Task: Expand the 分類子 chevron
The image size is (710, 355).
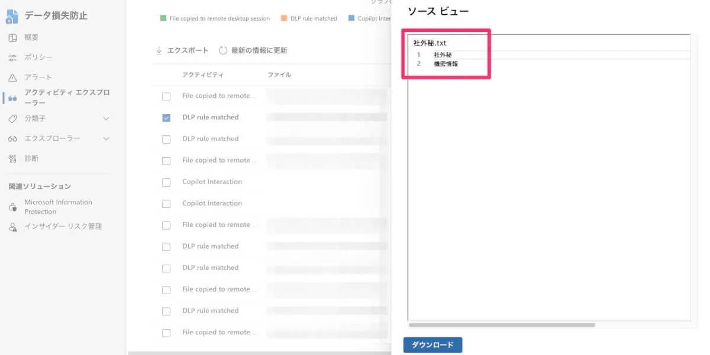Action: pos(106,119)
